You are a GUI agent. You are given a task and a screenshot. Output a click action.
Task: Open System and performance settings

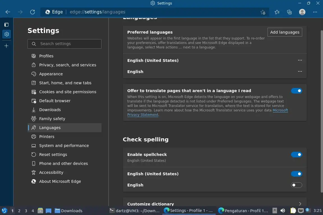click(x=64, y=146)
